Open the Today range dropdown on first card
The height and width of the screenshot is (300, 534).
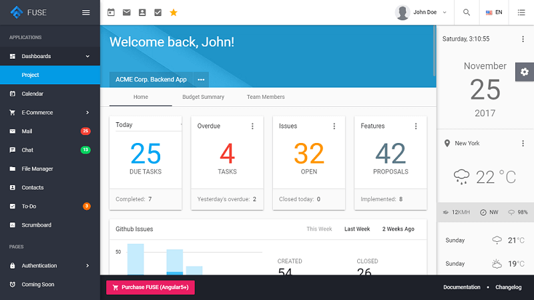[148, 125]
